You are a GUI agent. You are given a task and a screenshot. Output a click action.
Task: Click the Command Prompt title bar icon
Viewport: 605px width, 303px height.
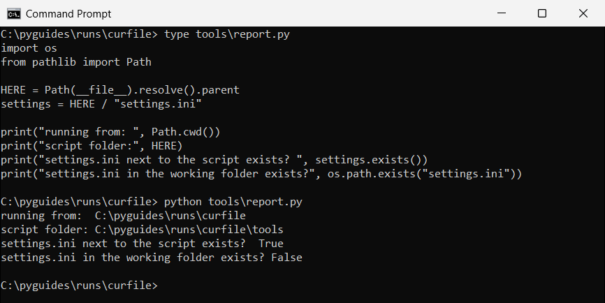click(13, 14)
